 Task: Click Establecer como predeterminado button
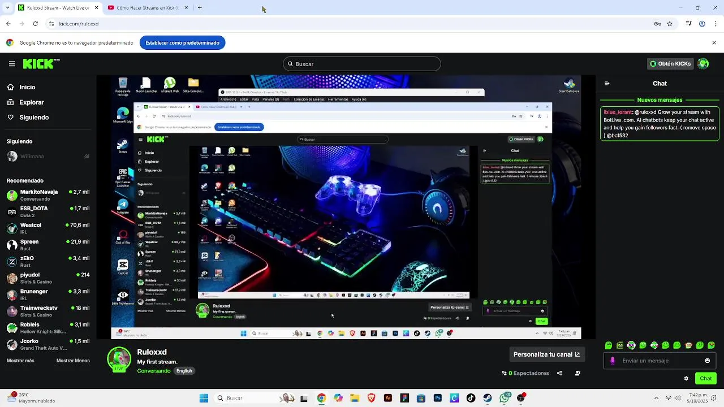coord(182,43)
